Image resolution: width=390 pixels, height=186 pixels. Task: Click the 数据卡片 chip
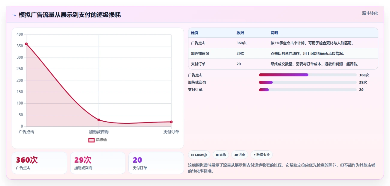click(262, 155)
